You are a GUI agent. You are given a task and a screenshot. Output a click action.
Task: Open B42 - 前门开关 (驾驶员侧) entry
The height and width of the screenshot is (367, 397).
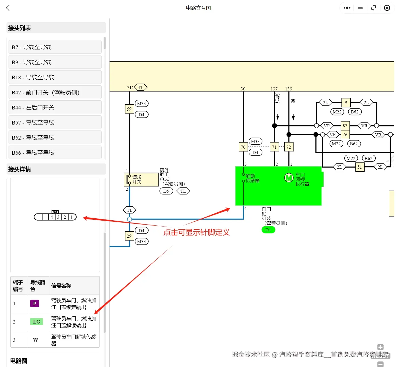click(x=55, y=92)
